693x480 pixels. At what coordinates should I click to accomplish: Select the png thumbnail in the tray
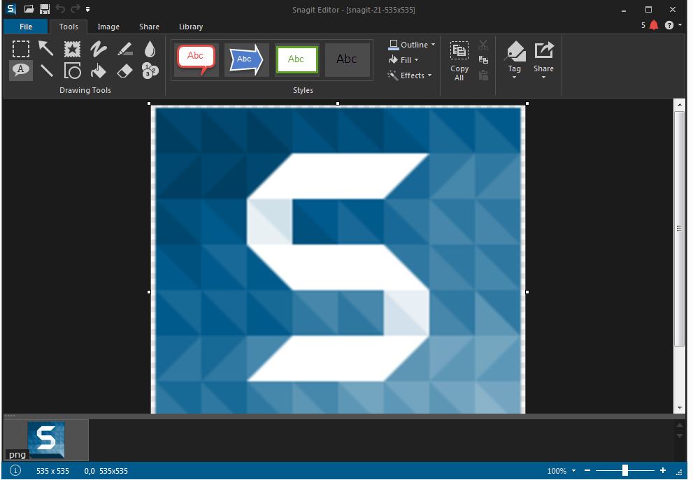pos(46,439)
